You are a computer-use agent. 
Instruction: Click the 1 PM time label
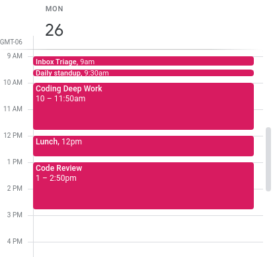tap(15, 162)
